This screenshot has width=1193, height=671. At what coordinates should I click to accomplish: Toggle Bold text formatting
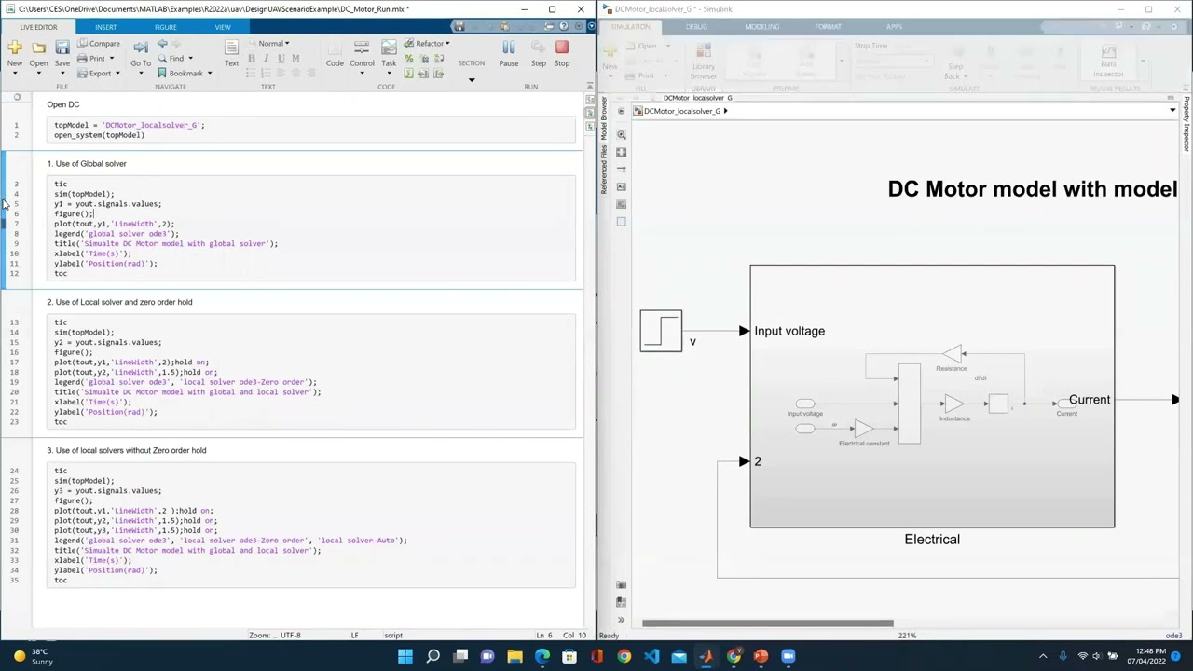pos(251,59)
